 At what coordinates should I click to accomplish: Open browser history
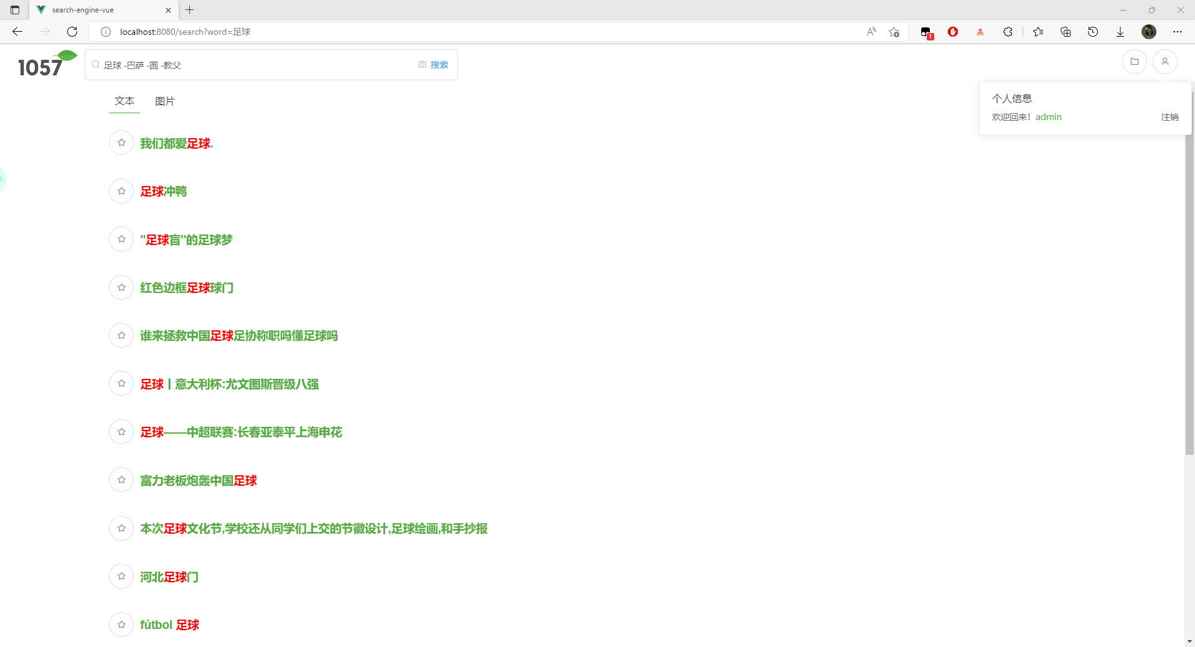pyautogui.click(x=1093, y=32)
